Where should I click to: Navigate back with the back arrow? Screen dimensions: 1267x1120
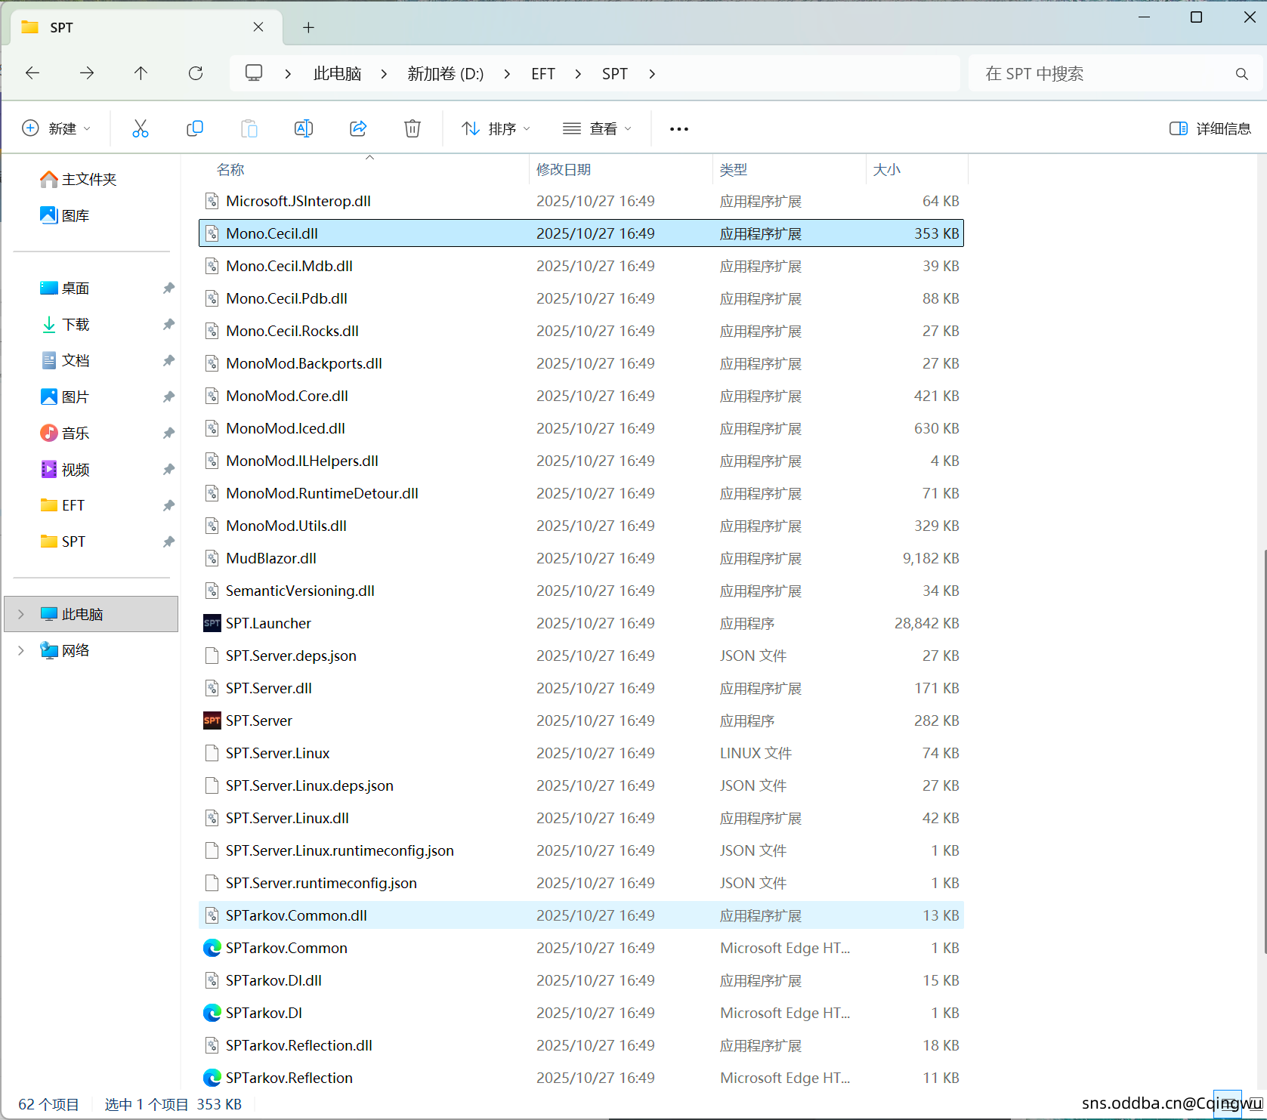click(32, 73)
